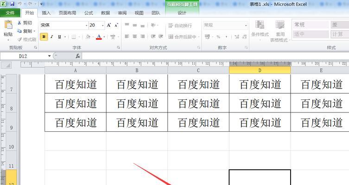Open the Underline style dropdown arrow
This screenshot has width=349, height=185.
coord(65,37)
